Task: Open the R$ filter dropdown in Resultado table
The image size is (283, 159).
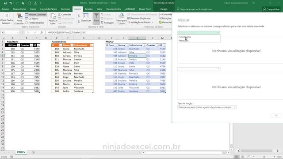Action: coord(38,45)
